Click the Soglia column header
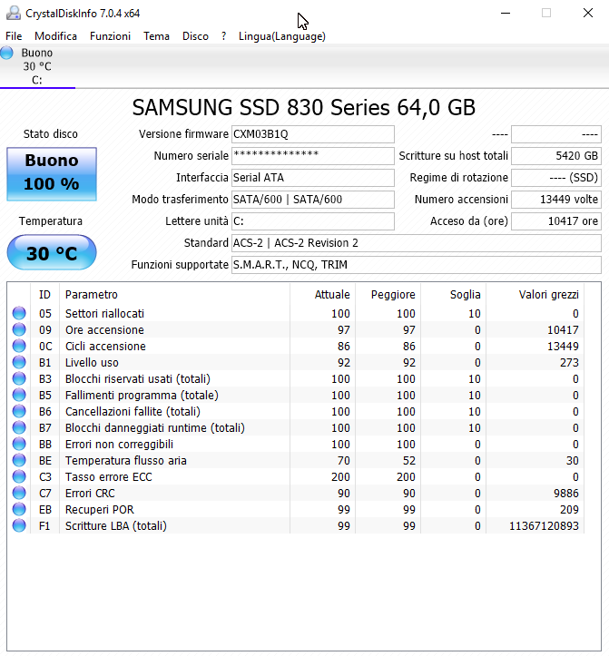The height and width of the screenshot is (656, 609). coord(453,295)
